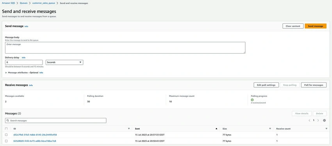Screen dimensions: 332x146
Task: Open customer_sales_queue breadcrumb link
Action: coord(44,3)
